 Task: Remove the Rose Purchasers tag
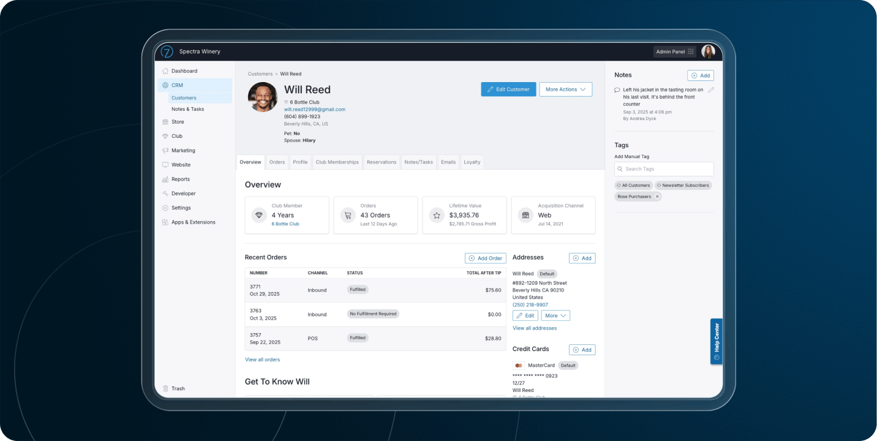[x=657, y=197]
